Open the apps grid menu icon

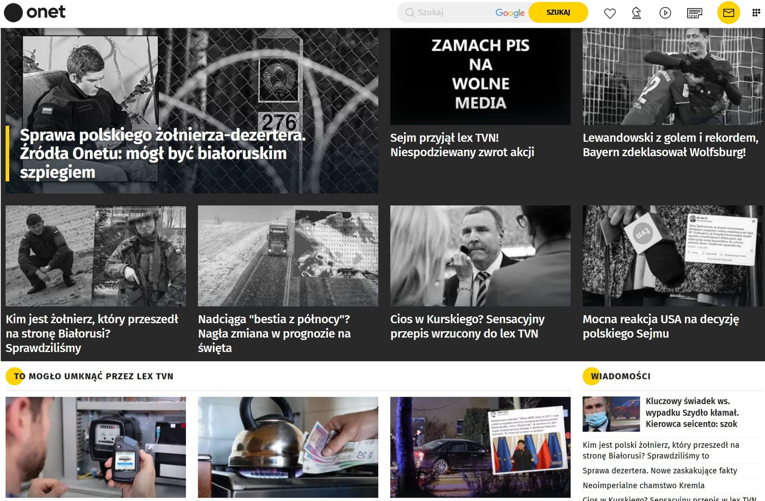(x=756, y=13)
